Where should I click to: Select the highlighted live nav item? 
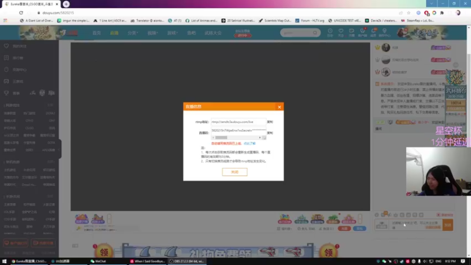click(114, 33)
